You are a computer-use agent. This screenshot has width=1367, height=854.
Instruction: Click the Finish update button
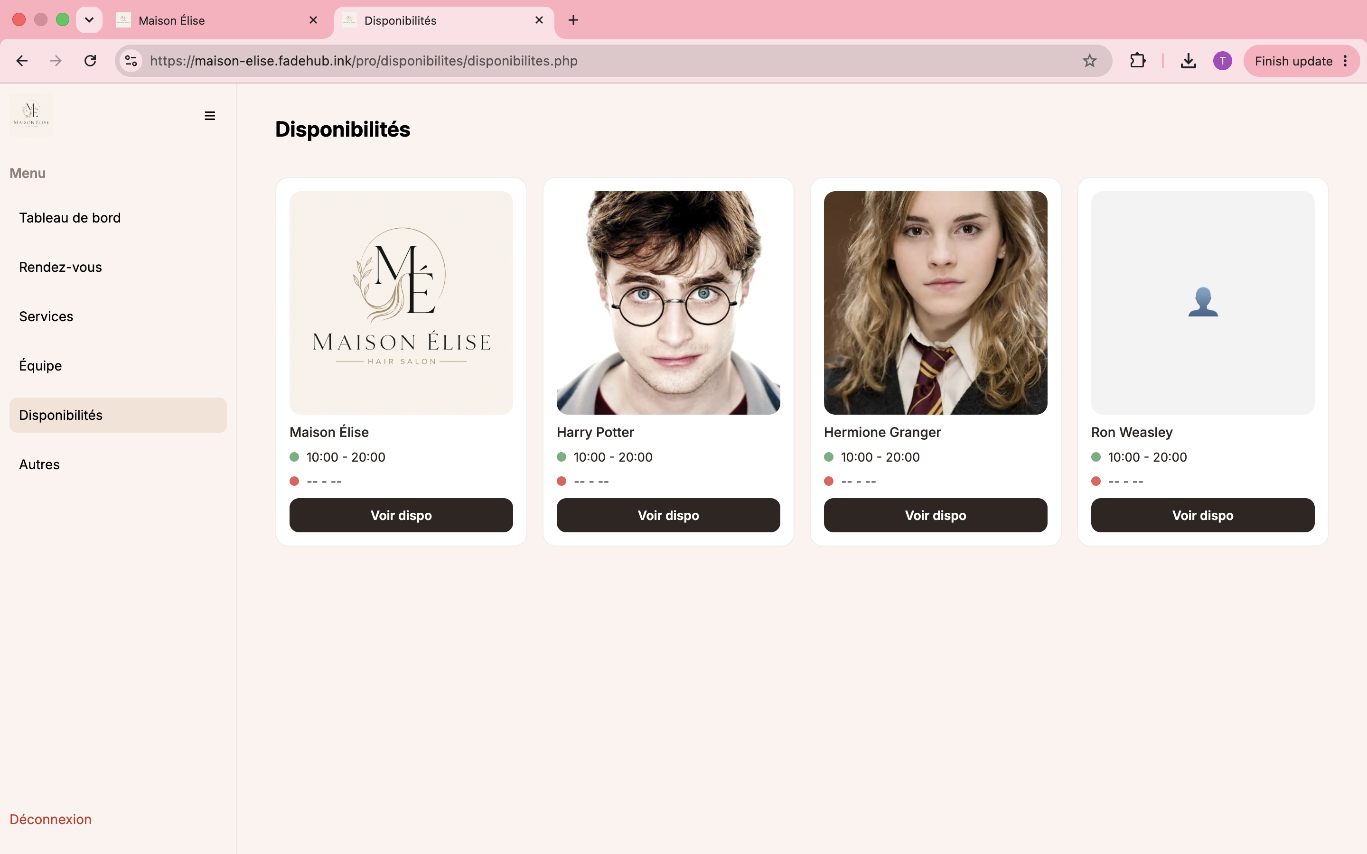(x=1301, y=61)
